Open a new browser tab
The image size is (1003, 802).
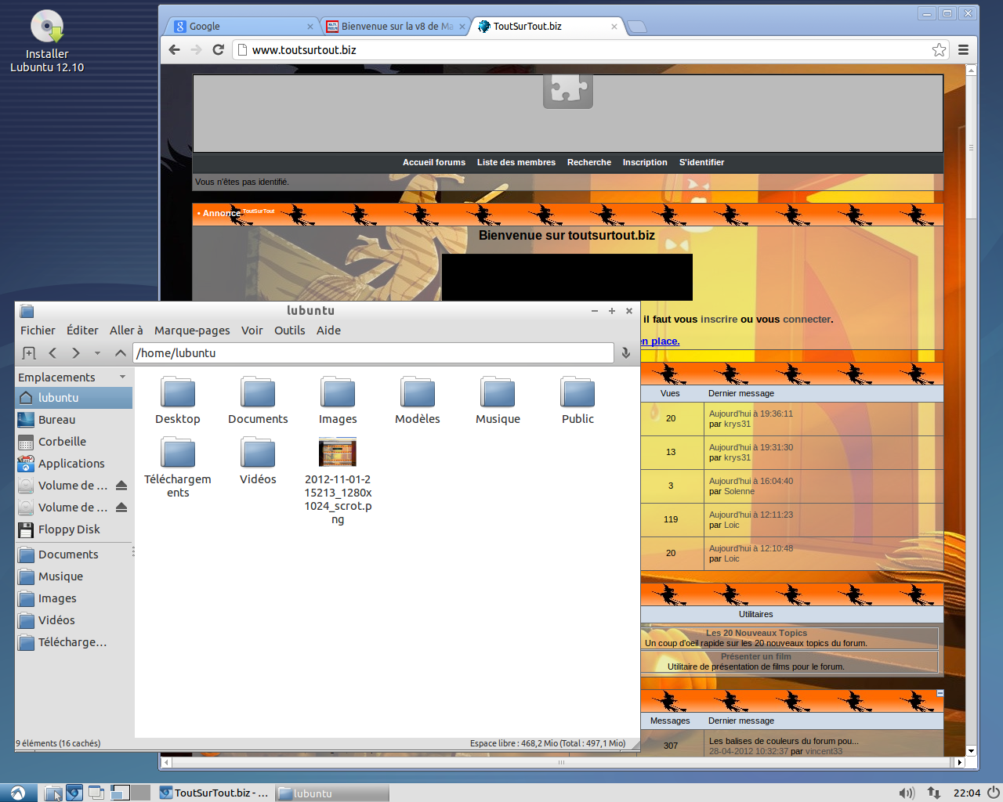pyautogui.click(x=637, y=27)
